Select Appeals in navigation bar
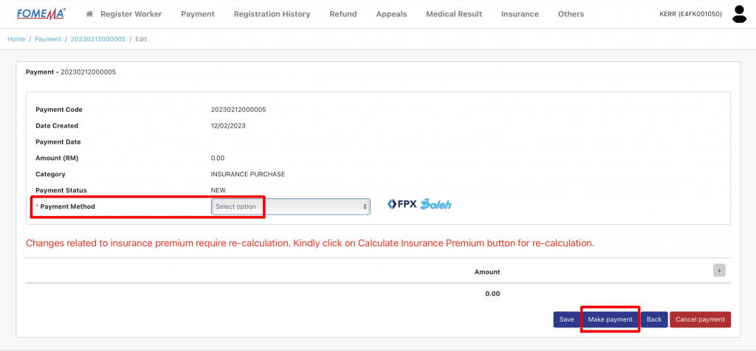 pos(391,14)
